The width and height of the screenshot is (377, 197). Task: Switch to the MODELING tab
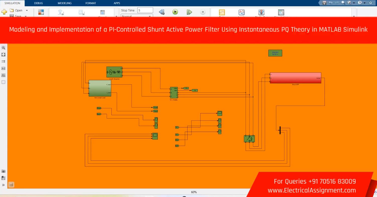point(65,3)
